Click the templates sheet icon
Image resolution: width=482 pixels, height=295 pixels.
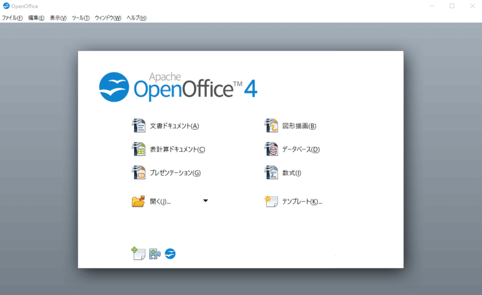[271, 201]
